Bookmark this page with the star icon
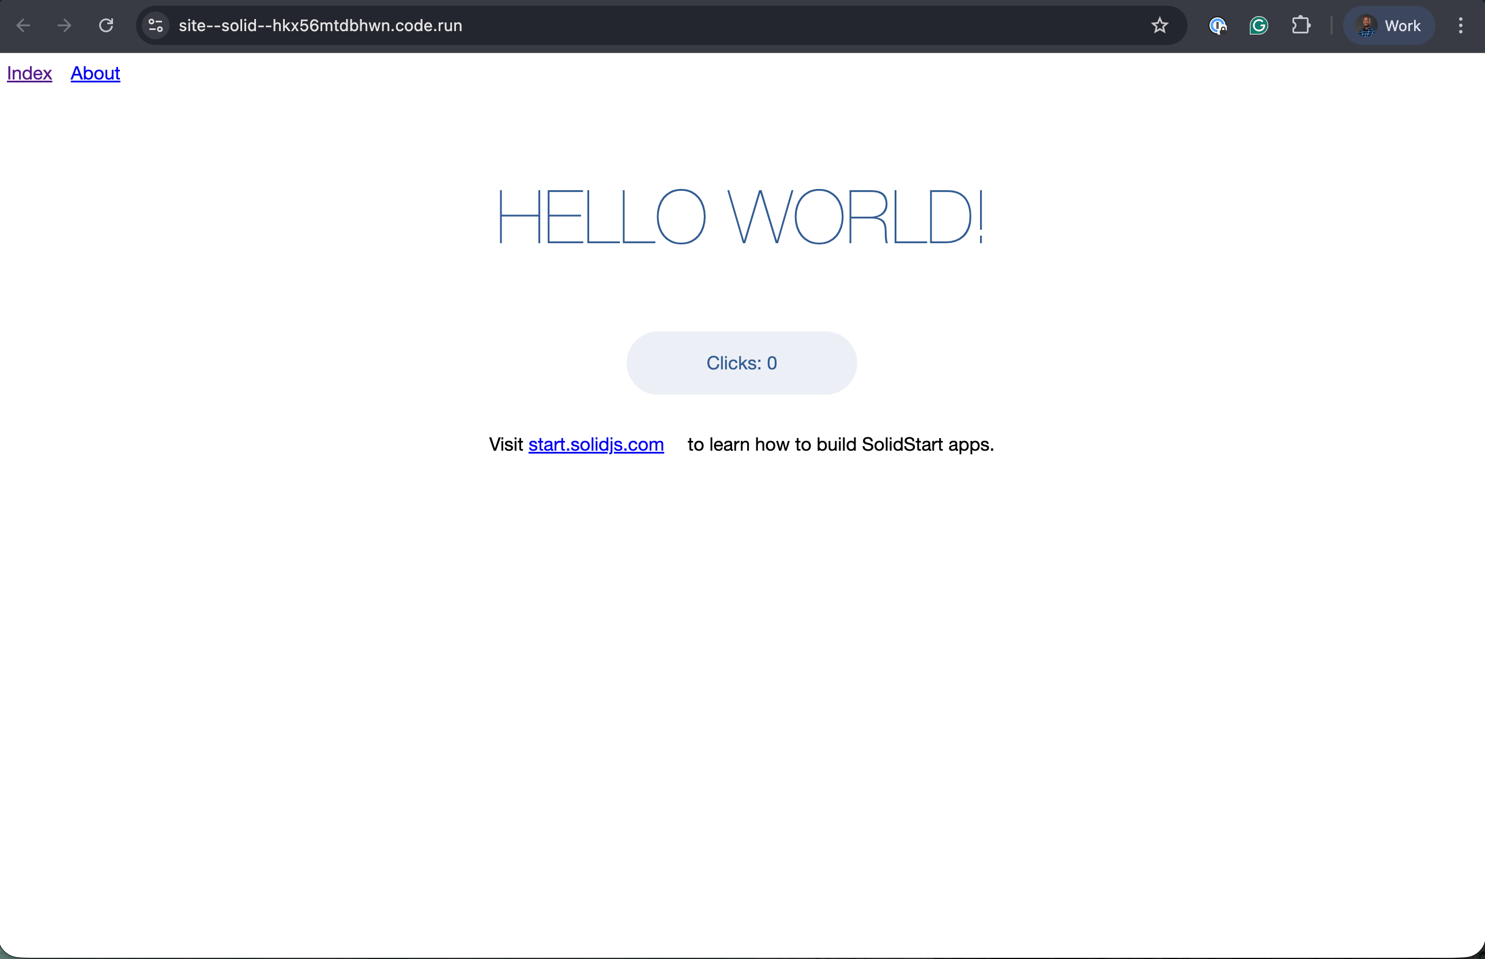This screenshot has height=959, width=1485. click(1159, 25)
